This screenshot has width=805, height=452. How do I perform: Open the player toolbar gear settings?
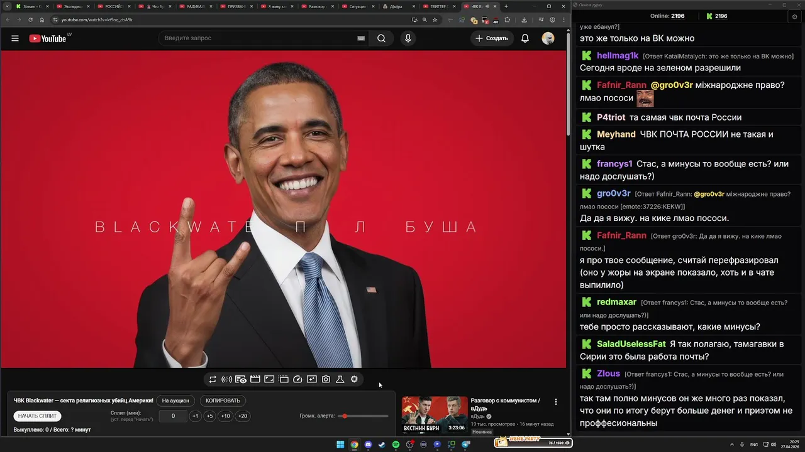click(x=354, y=379)
